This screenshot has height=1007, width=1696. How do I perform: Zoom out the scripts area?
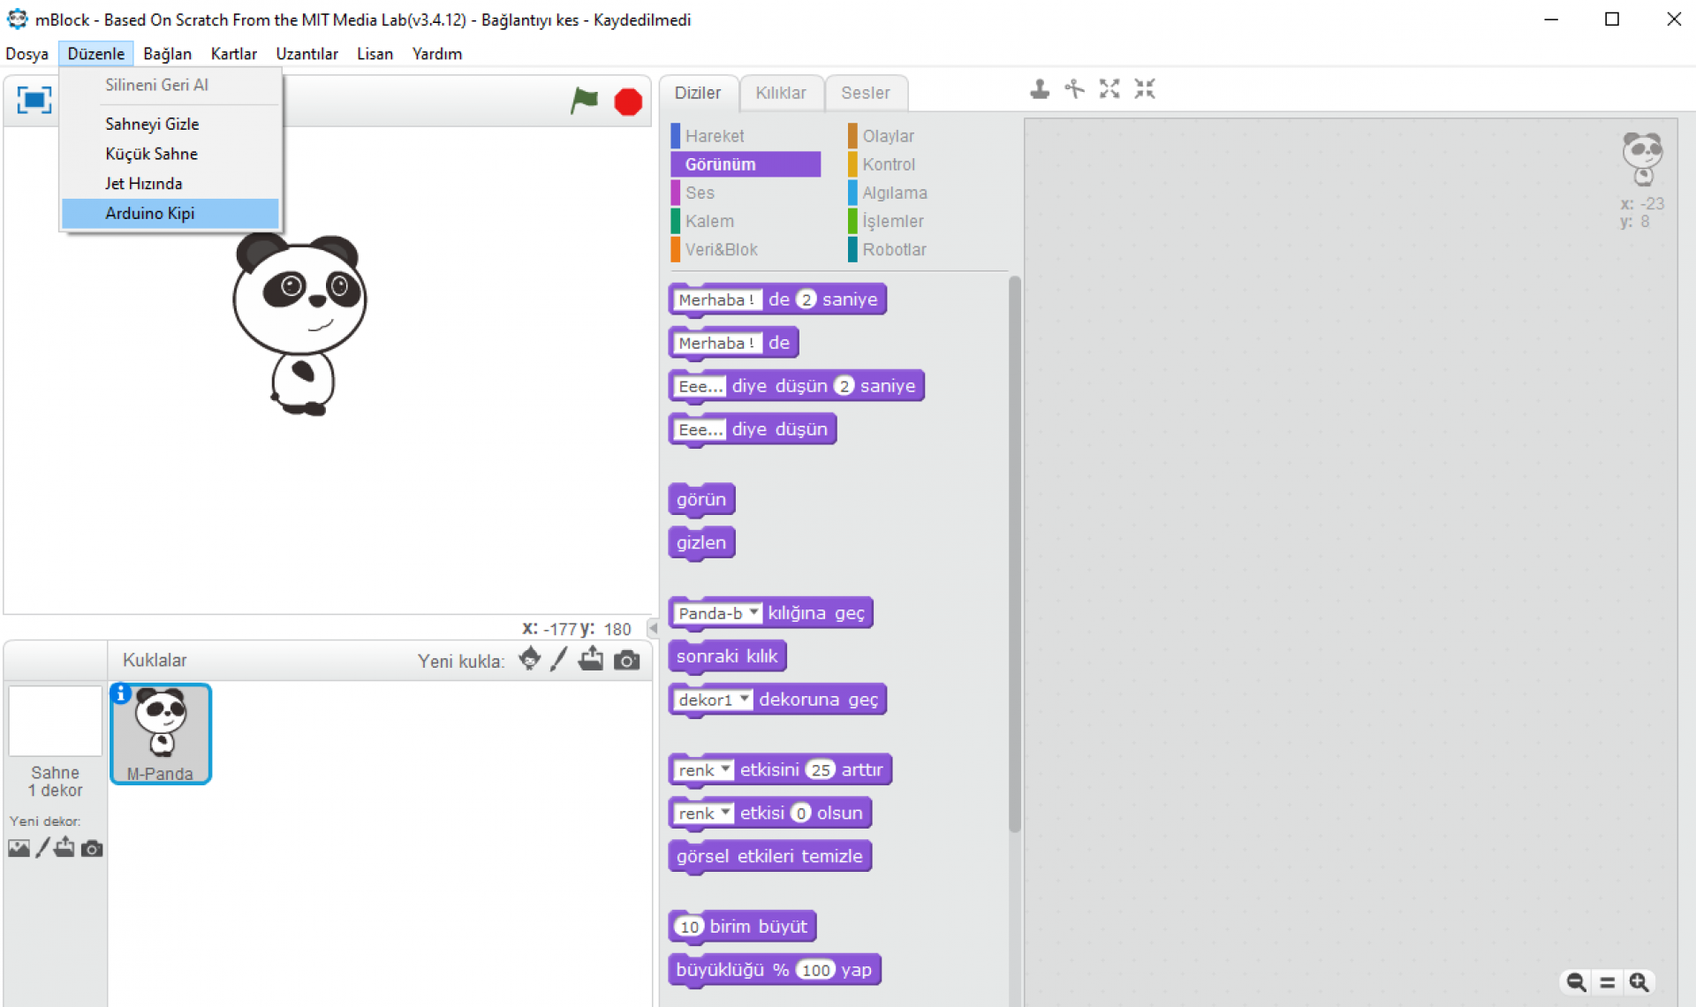1576,982
